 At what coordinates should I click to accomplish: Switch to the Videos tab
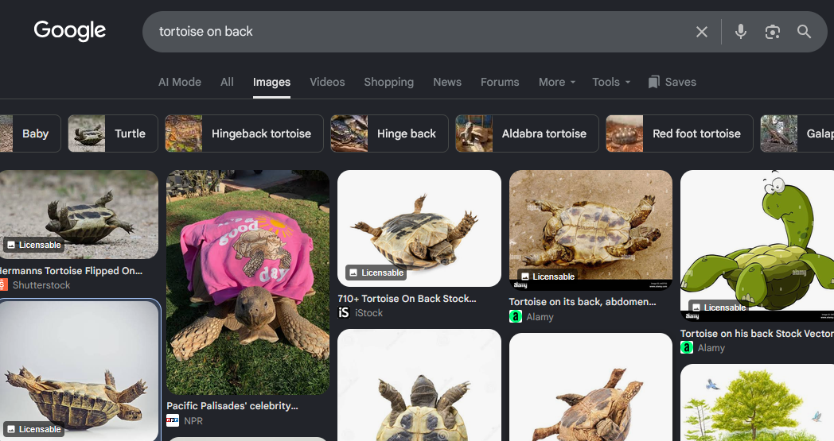(x=327, y=82)
